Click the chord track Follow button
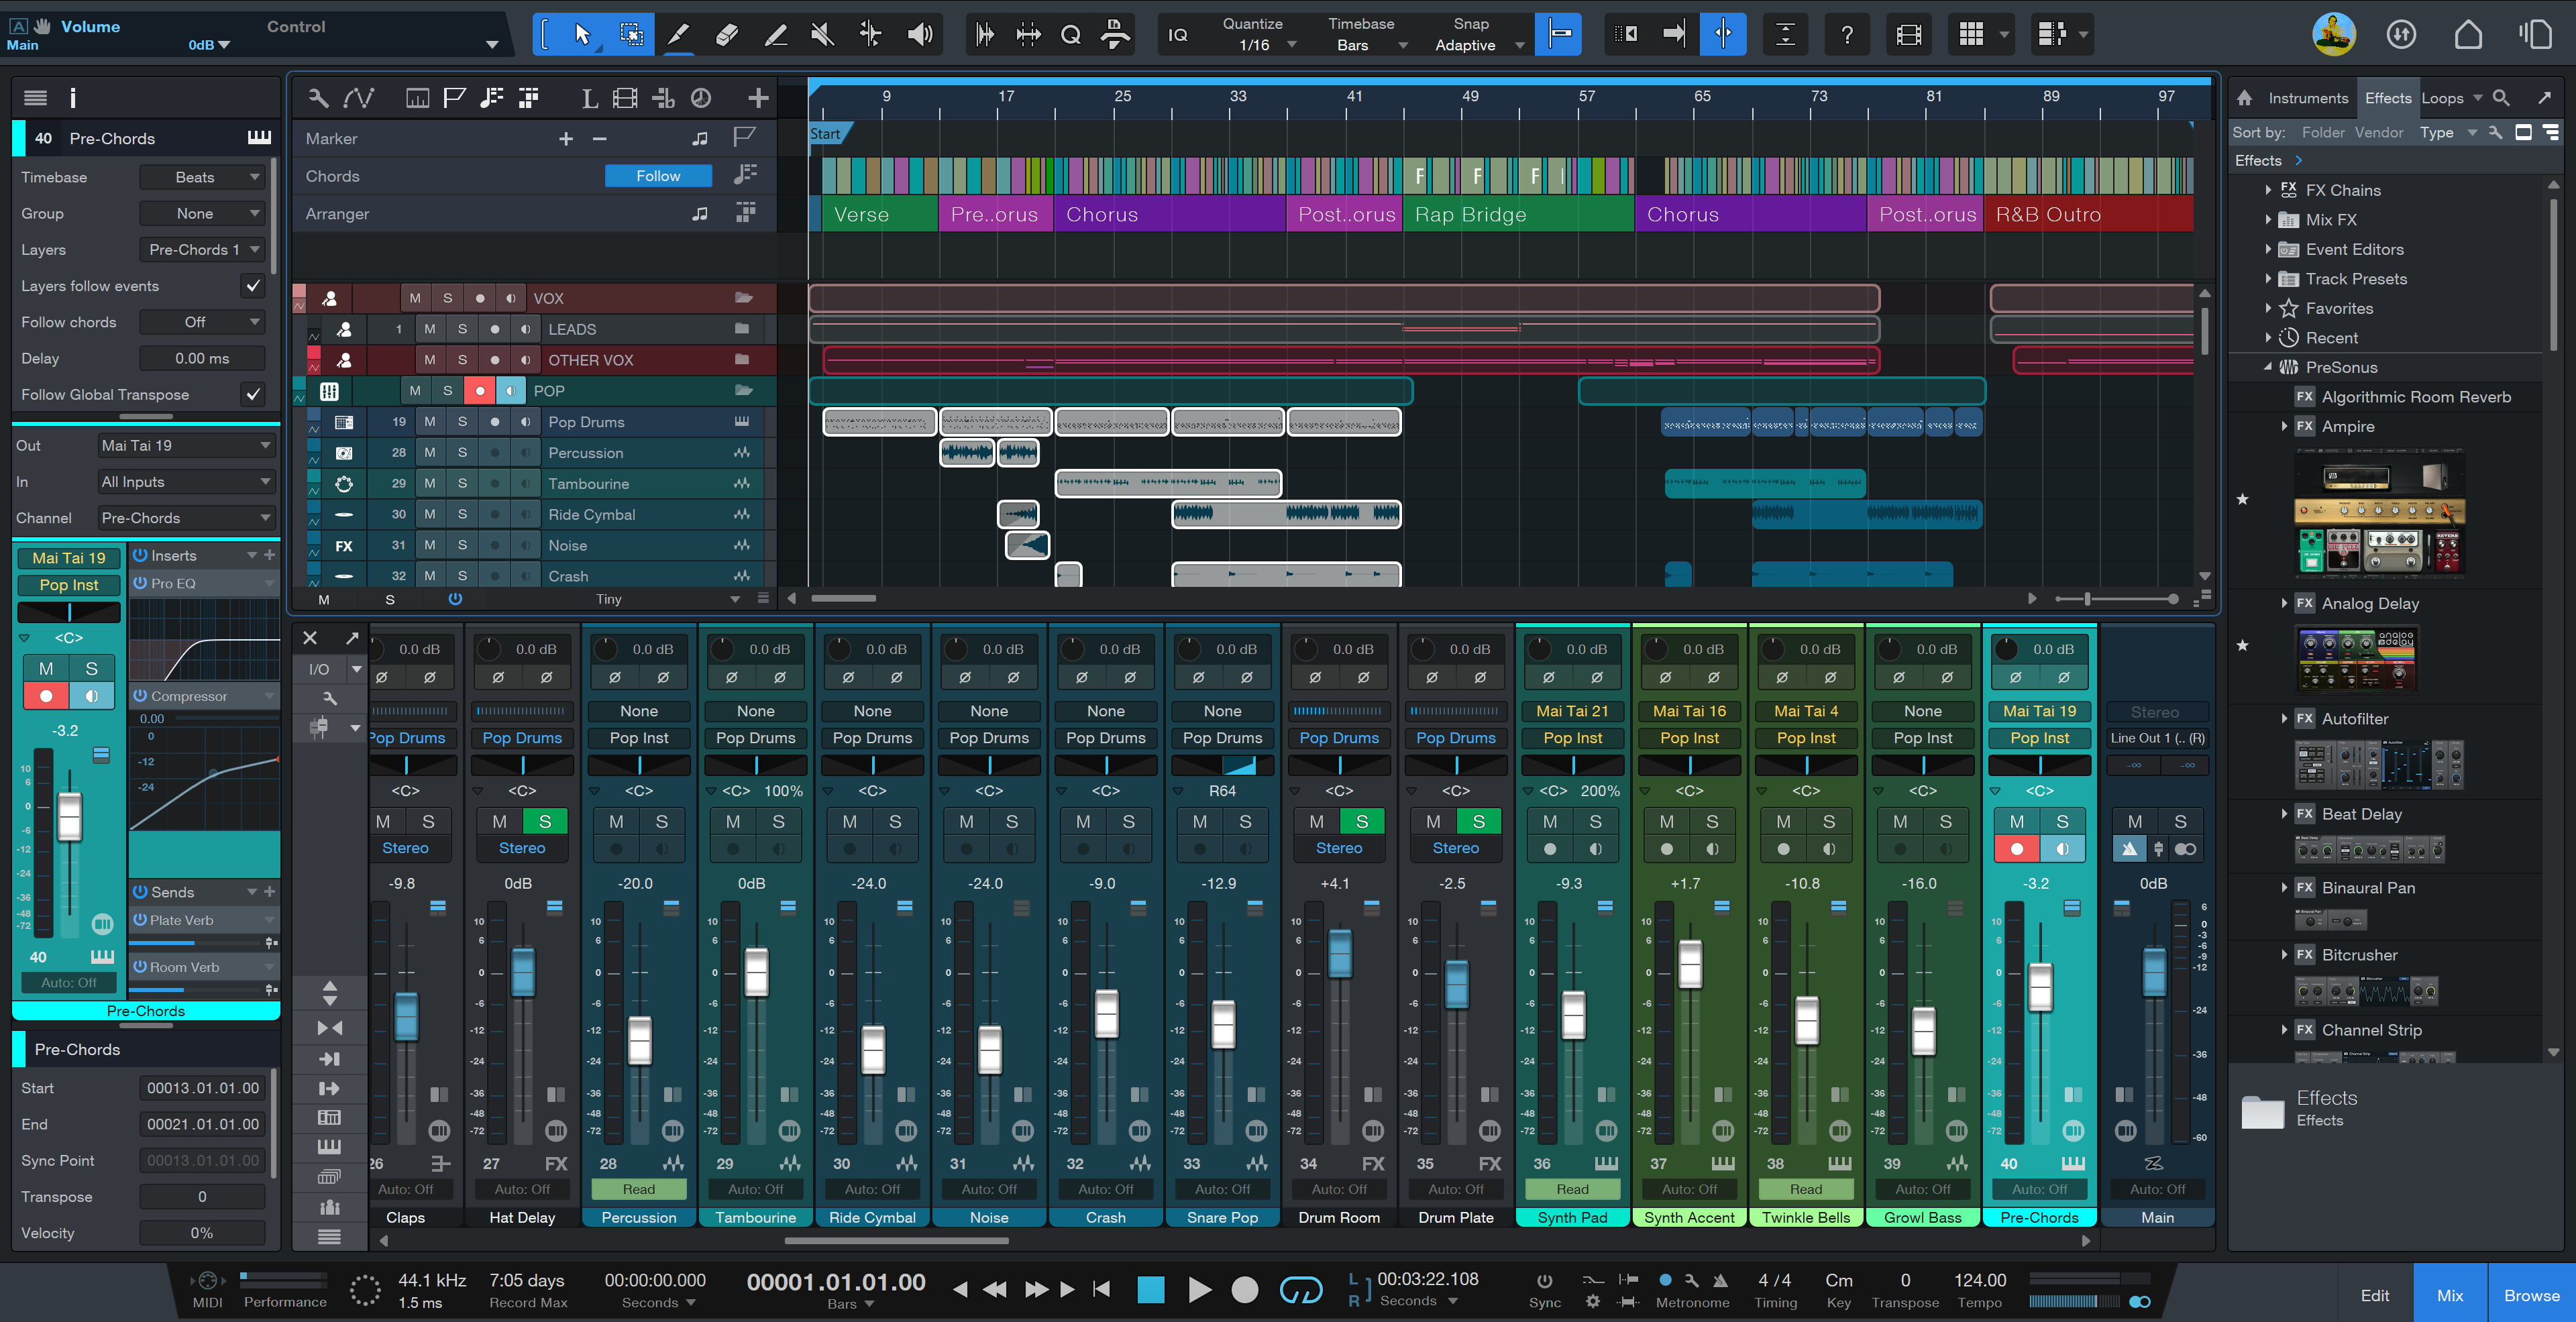Screen dimensions: 2576x1322 tap(658, 176)
